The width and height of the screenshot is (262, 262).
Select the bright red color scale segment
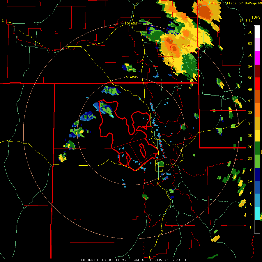point(257,84)
